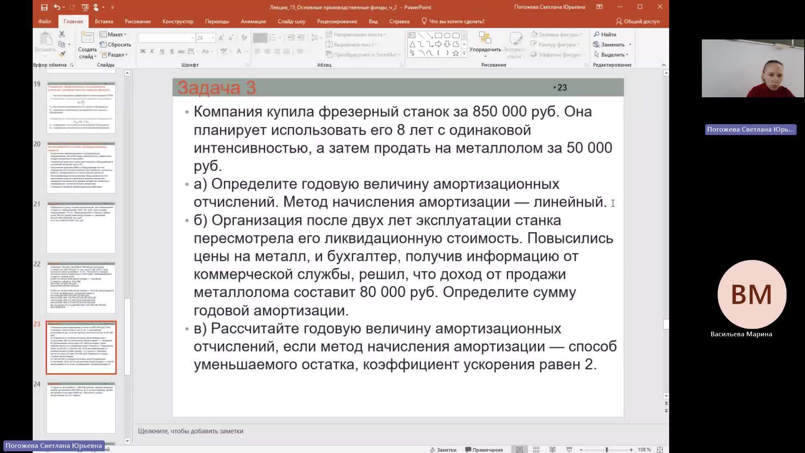Choose the oval shape
Viewport: 805px width, 453px height.
coord(447,35)
